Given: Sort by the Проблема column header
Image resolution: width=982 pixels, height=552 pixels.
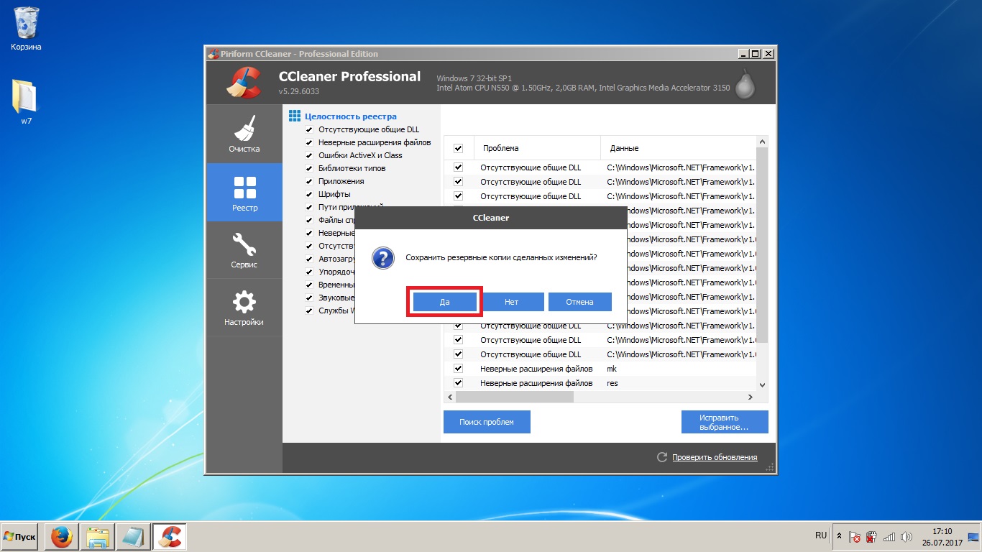Looking at the screenshot, I should tap(536, 148).
